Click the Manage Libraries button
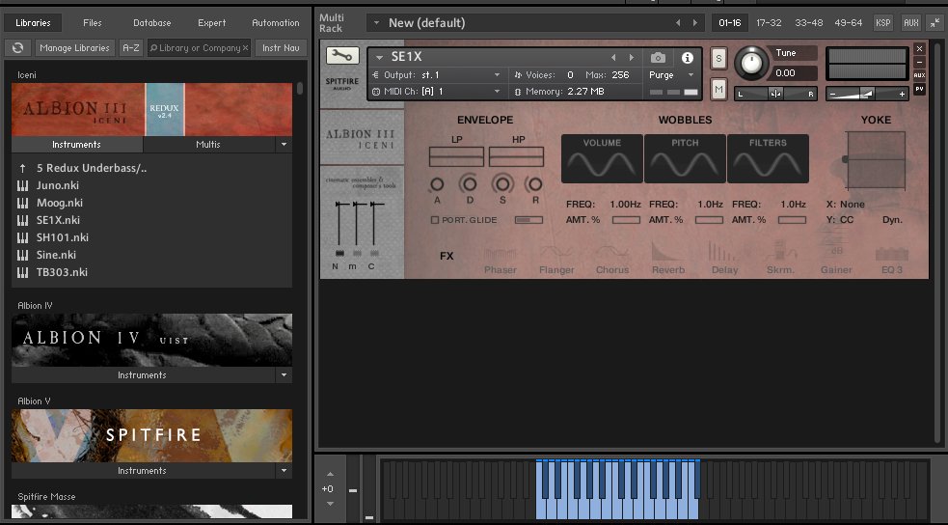The image size is (948, 525). click(74, 48)
